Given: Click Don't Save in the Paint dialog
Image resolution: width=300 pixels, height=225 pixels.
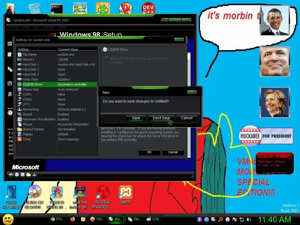Looking at the screenshot, I should pos(161,118).
